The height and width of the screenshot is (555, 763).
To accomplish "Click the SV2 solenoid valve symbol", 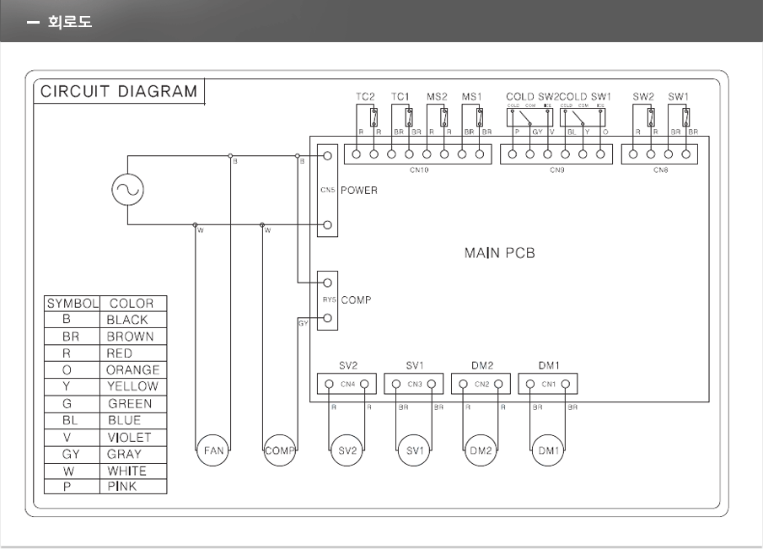I will coord(346,451).
